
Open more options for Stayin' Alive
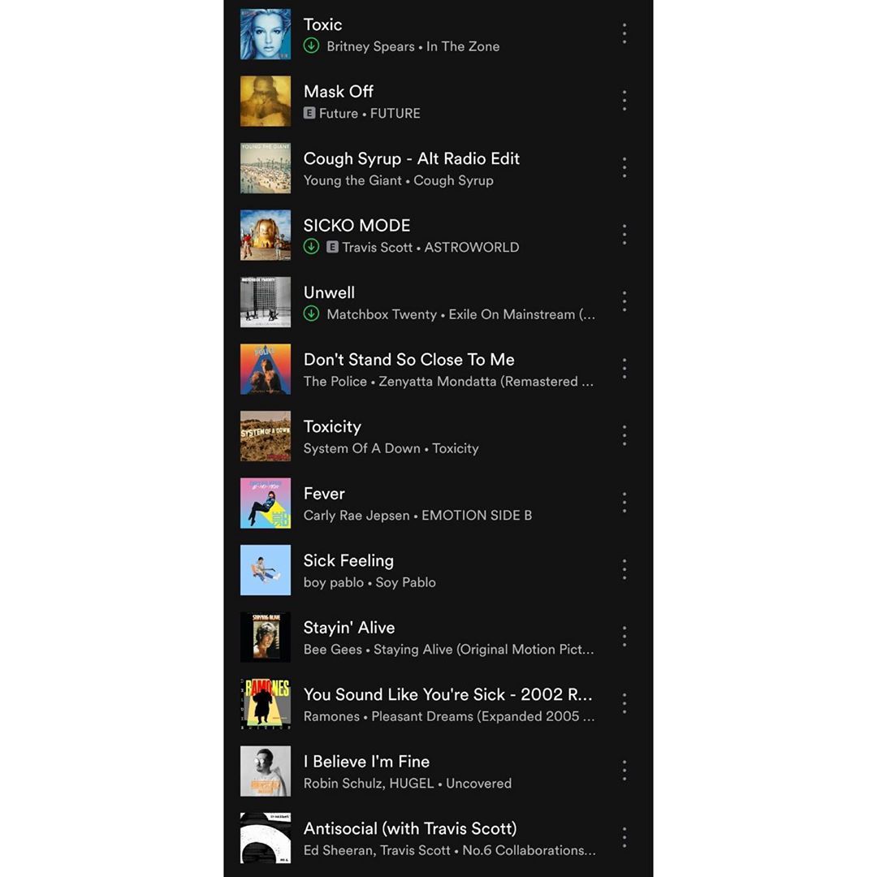(624, 637)
